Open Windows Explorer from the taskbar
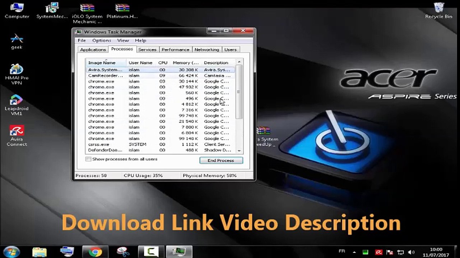460x258 pixels. [x=40, y=252]
